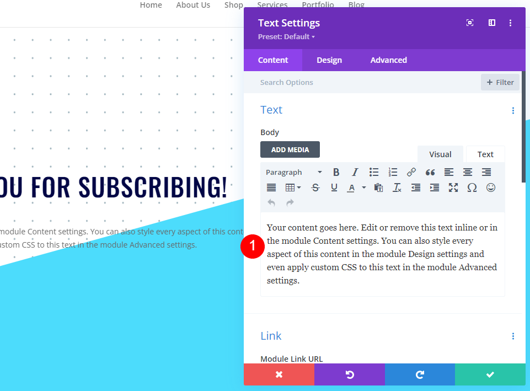
Task: Expand the Preset: Default dropdown
Action: click(x=286, y=37)
